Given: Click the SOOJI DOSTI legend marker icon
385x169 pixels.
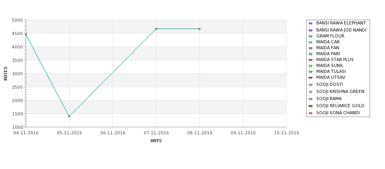Looking at the screenshot, I should coord(310,85).
